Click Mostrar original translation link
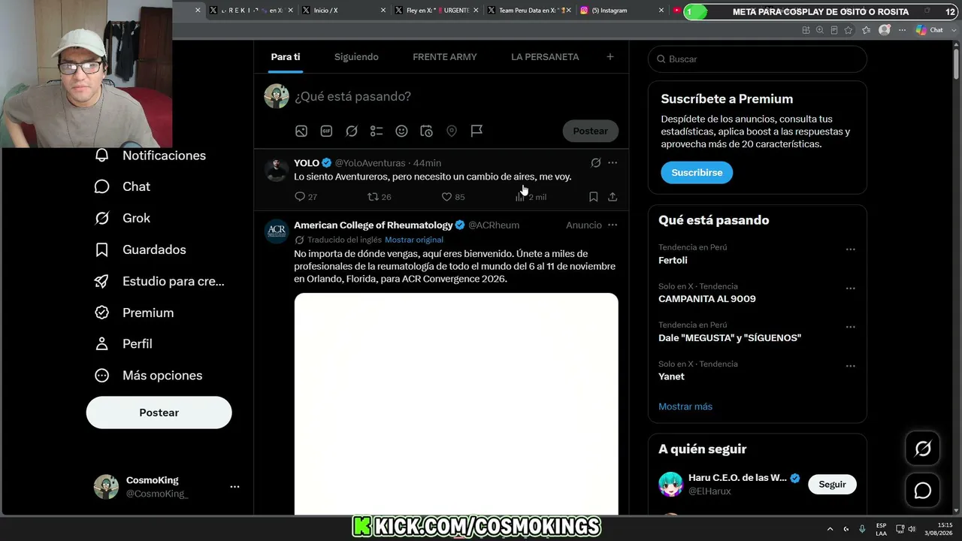 414,240
